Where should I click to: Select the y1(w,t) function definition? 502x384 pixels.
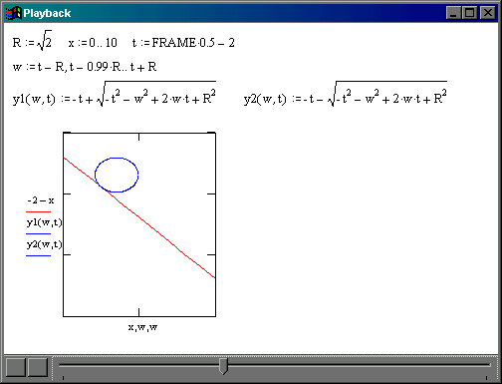[x=115, y=94]
